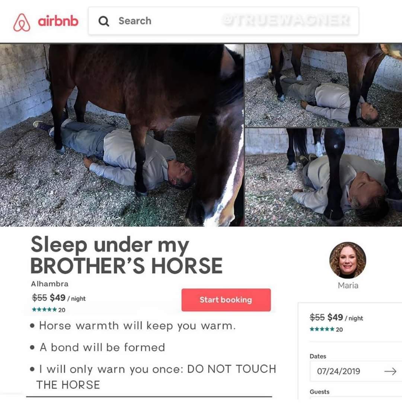The width and height of the screenshot is (402, 407).
Task: Open the bottom-right listing photo
Action: tap(323, 177)
